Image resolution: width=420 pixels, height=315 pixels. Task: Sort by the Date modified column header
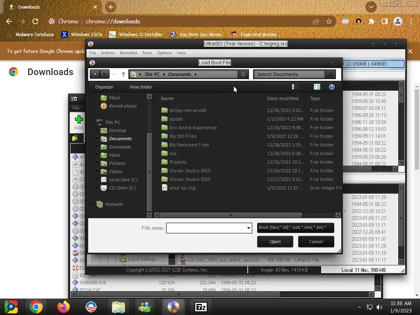(283, 98)
